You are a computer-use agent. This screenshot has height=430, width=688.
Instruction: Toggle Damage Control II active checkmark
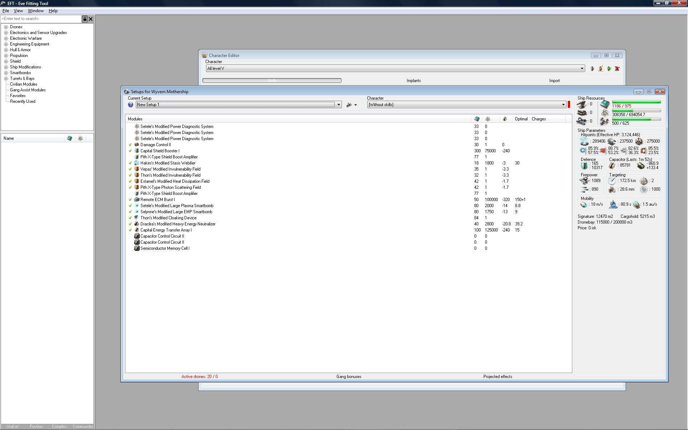130,145
